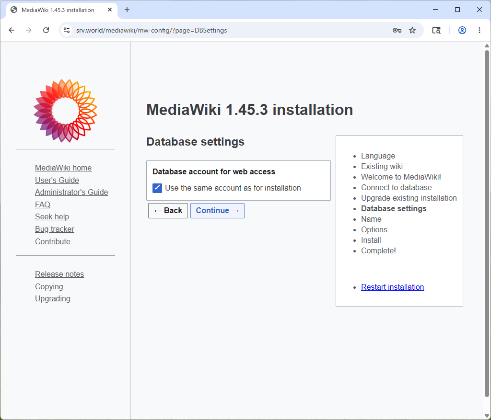The width and height of the screenshot is (491, 420).
Task: Click the Language step text
Action: (378, 156)
